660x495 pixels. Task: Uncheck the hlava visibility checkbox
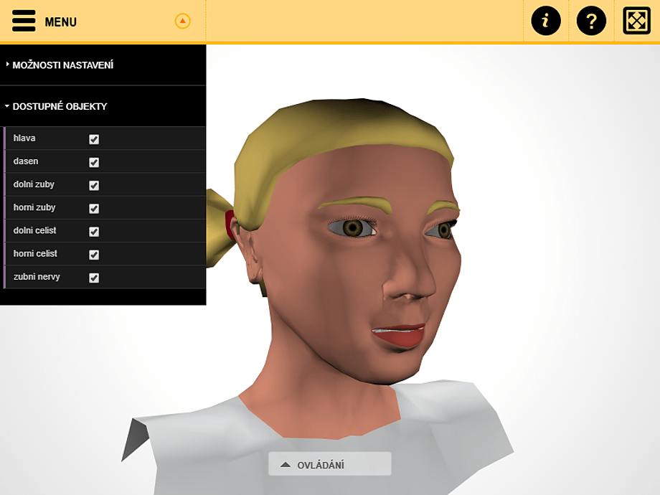93,138
